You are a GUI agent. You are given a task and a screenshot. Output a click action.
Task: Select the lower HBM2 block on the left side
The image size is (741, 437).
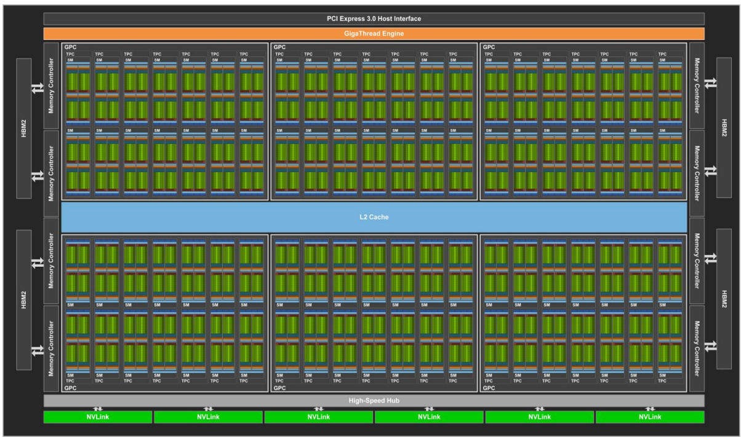coord(23,300)
